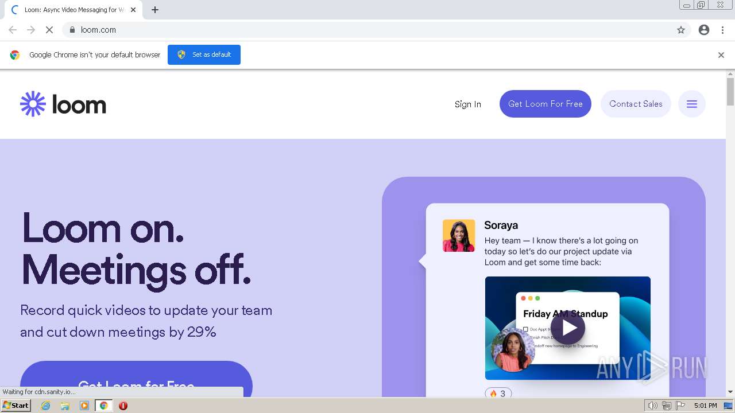Click the Contact Sales button
Screen dimensions: 735x413
click(x=636, y=104)
